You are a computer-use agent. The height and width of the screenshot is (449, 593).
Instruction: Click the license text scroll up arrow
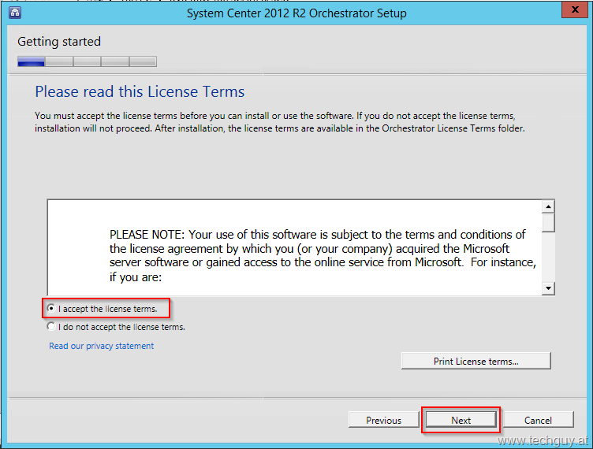548,206
